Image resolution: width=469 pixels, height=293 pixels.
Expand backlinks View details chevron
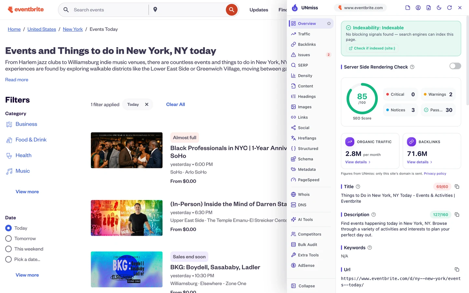[431, 162]
